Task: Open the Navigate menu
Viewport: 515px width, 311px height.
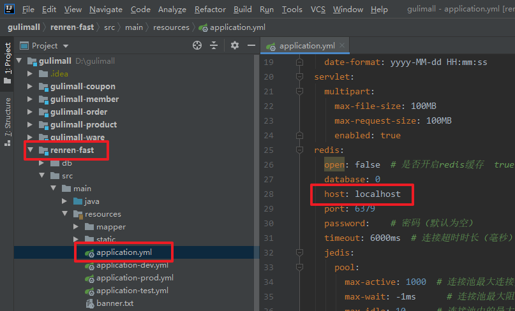Action: pyautogui.click(x=106, y=10)
